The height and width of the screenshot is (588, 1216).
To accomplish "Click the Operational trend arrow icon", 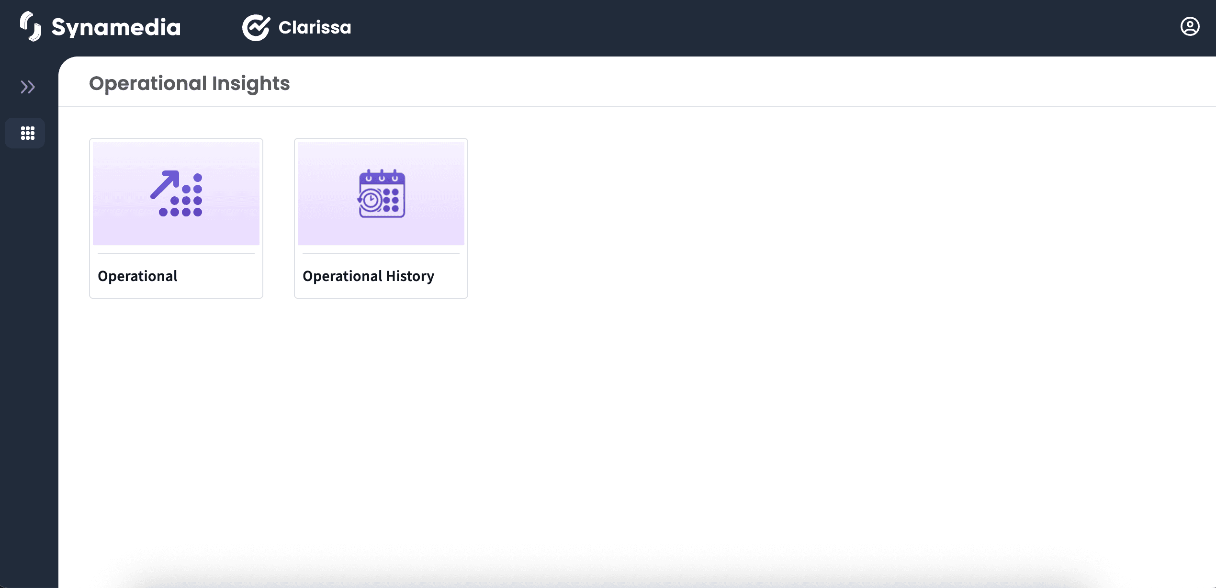I will click(165, 184).
